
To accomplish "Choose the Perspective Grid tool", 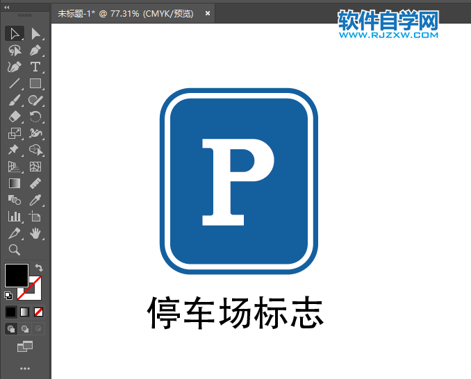I will tap(15, 167).
